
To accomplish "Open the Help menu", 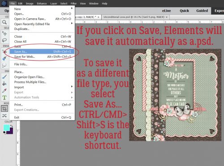I will coord(104,4).
